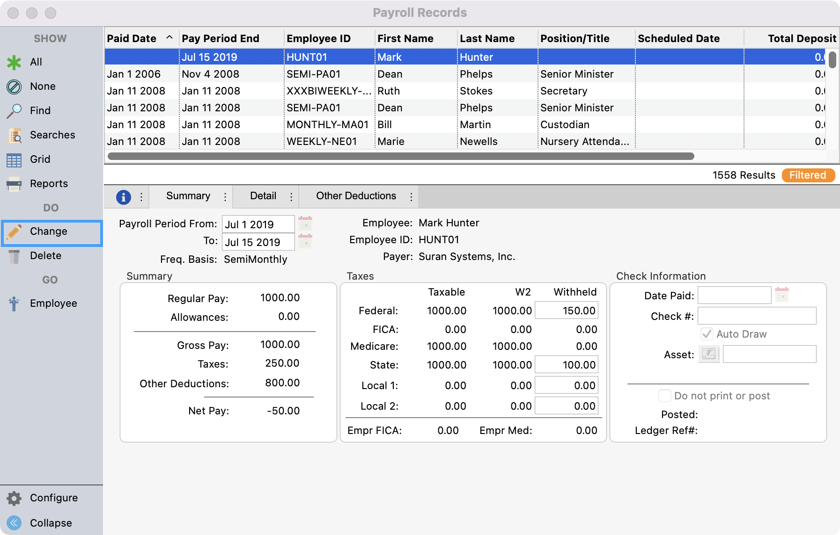Toggle the Auto Draw checkbox
The width and height of the screenshot is (840, 535).
click(x=707, y=334)
